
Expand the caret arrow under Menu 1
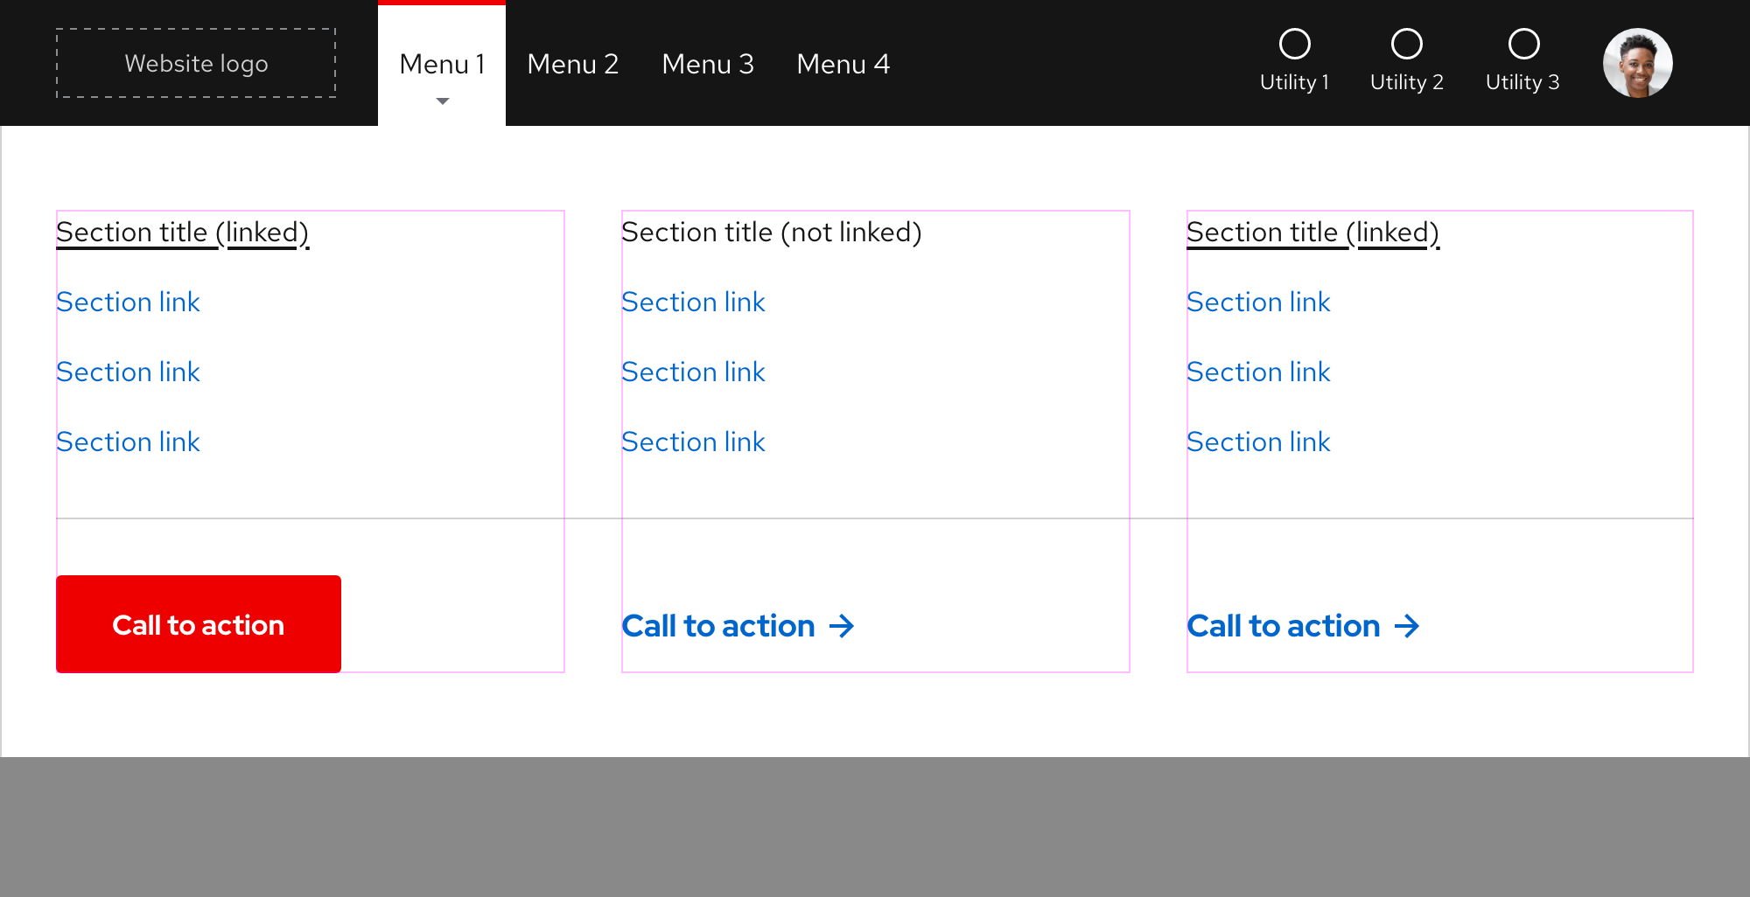[x=442, y=101]
